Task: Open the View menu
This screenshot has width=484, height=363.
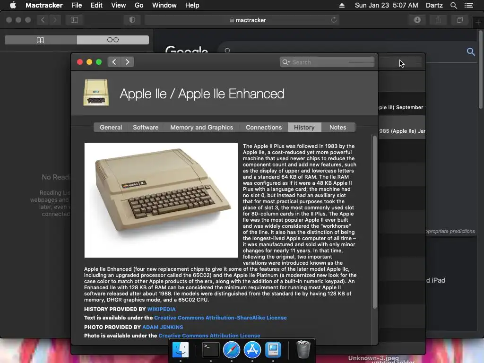Action: (118, 5)
